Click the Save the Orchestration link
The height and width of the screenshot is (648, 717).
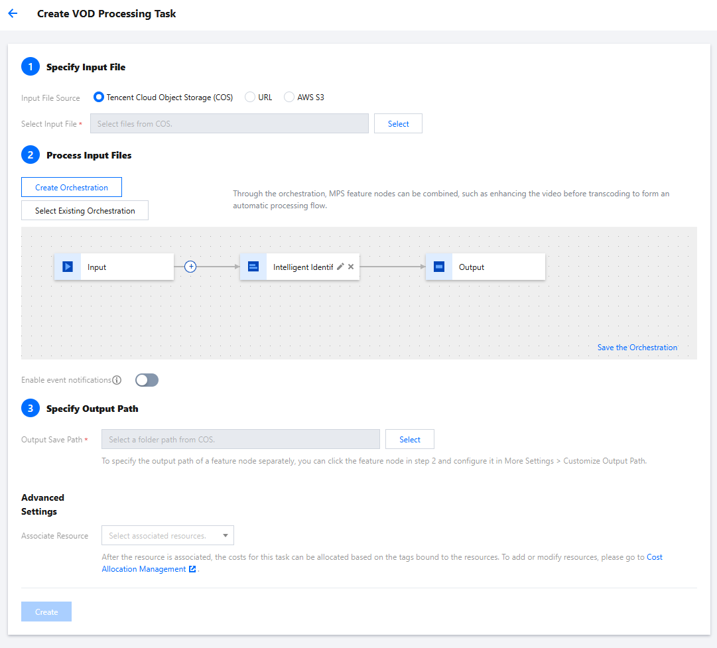(637, 347)
